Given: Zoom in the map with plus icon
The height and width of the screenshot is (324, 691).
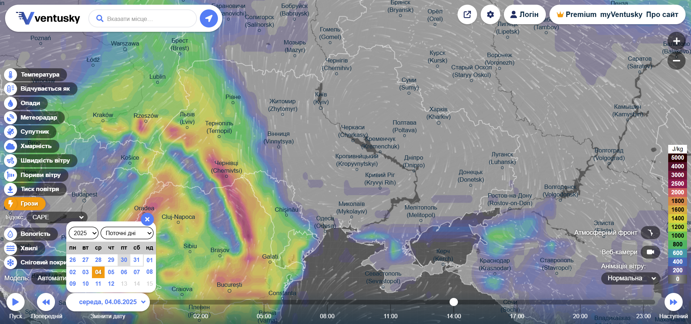Looking at the screenshot, I should point(676,41).
